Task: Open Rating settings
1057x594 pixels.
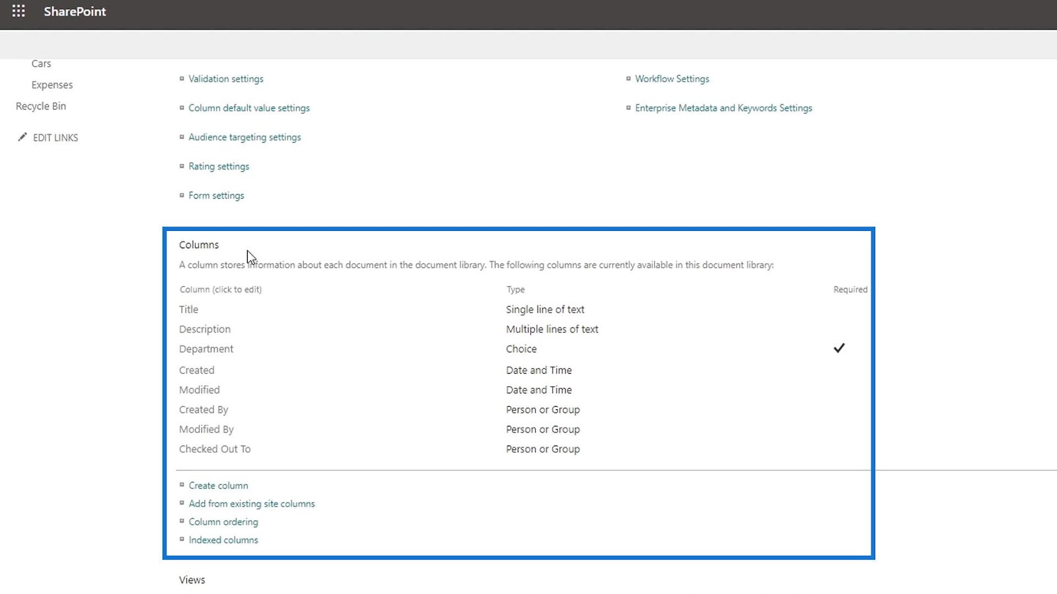Action: (x=219, y=166)
